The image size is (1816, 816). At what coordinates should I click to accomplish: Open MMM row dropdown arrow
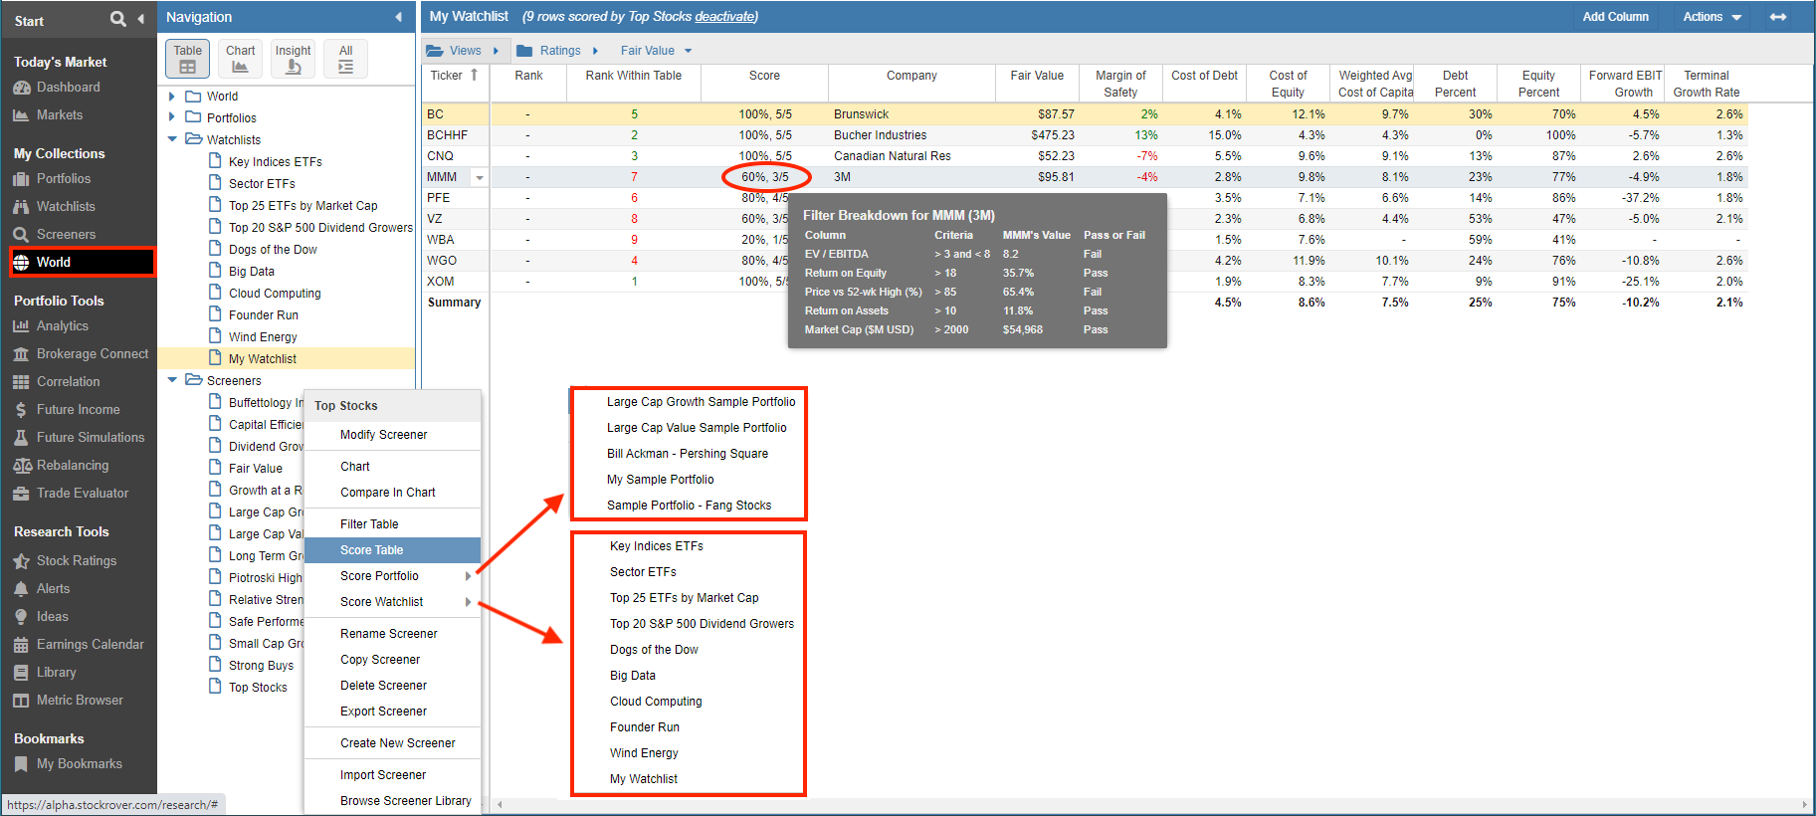tap(480, 178)
